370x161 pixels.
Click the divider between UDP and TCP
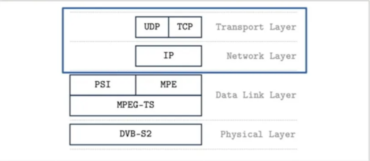point(169,27)
